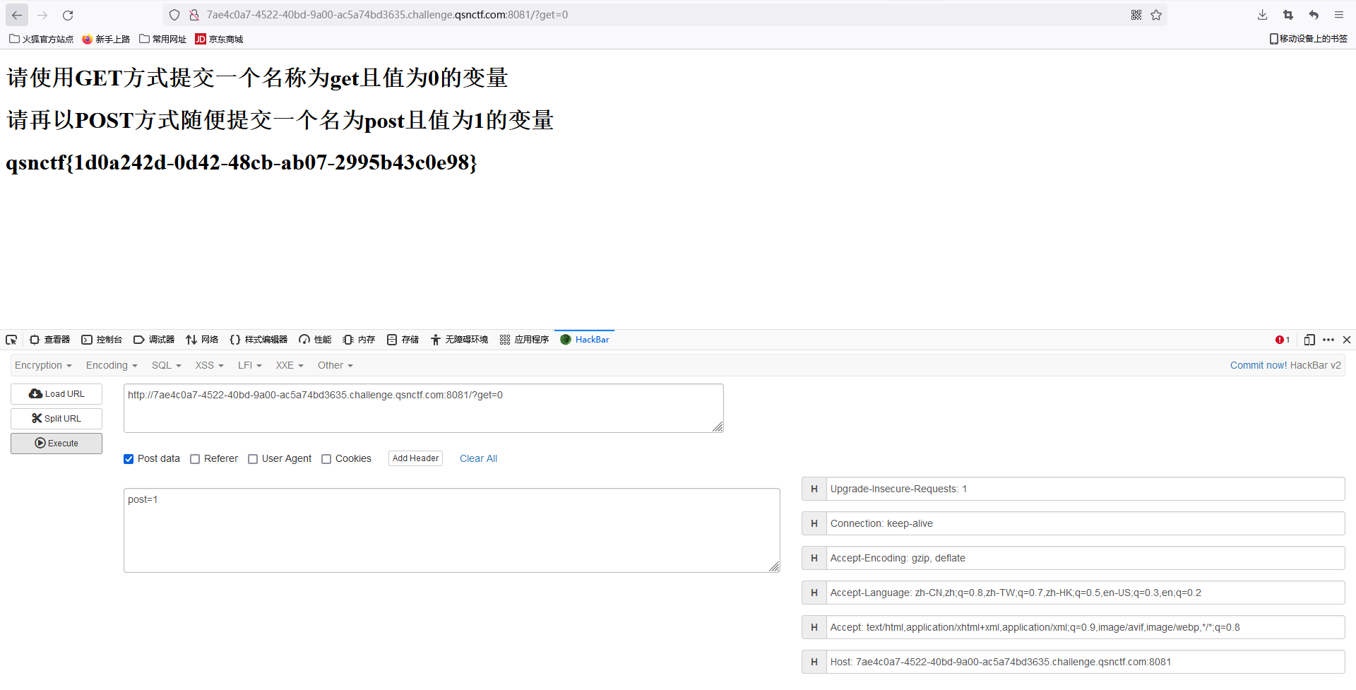Select the element picker tool in DevTools
This screenshot has width=1356, height=690.
11,340
